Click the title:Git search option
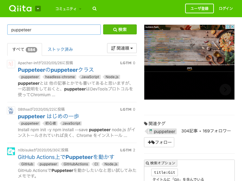The width and height of the screenshot is (242, 181). tap(164, 172)
